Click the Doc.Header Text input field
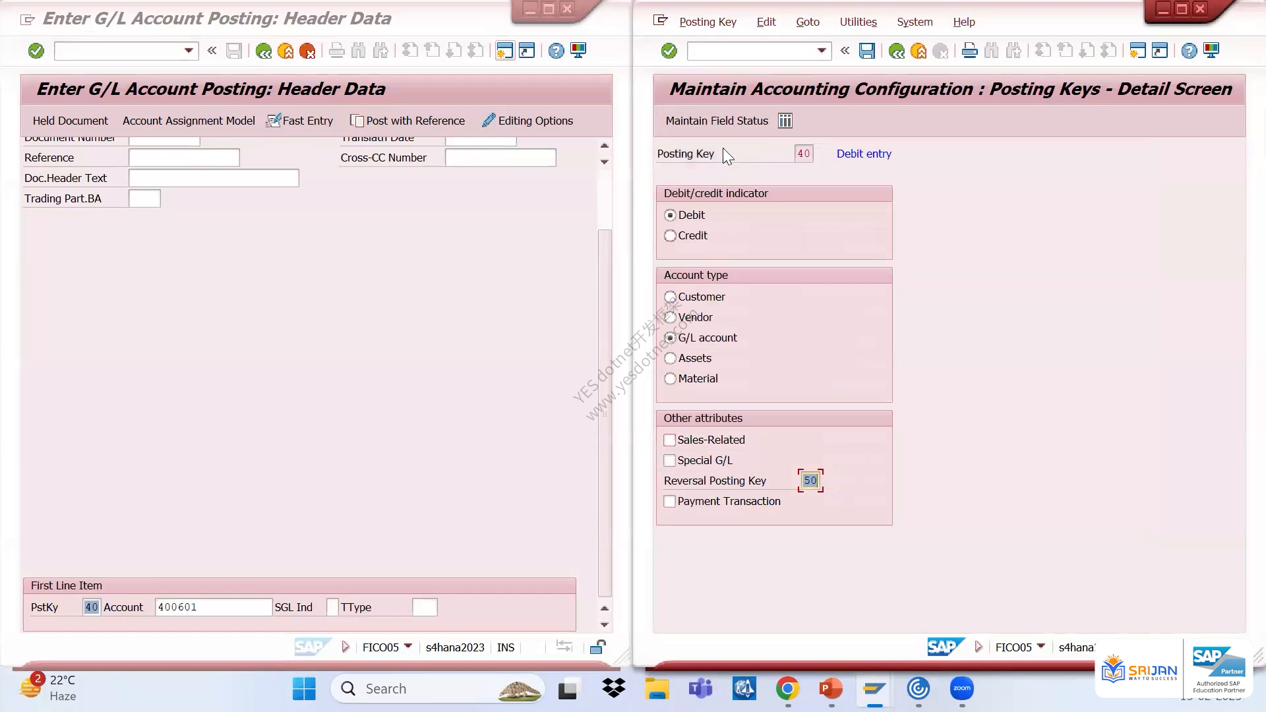The height and width of the screenshot is (712, 1266). pos(214,178)
